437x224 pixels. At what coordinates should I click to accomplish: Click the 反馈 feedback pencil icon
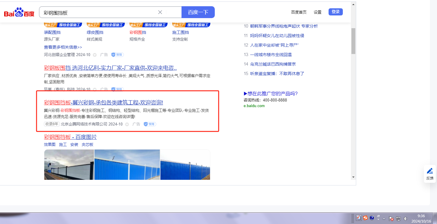point(430,171)
